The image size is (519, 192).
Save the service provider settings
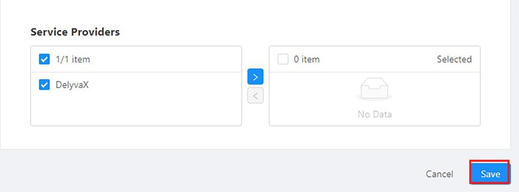tap(491, 174)
